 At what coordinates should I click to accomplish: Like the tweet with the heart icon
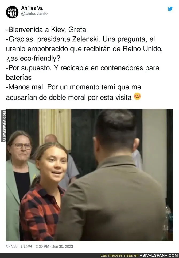pyautogui.click(x=8, y=246)
